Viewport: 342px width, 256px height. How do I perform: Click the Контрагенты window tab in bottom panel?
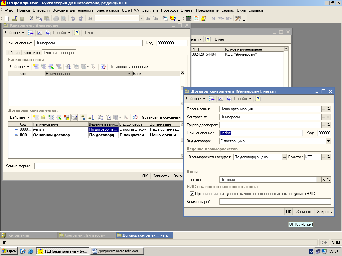(x=29, y=235)
